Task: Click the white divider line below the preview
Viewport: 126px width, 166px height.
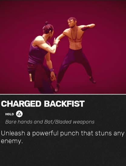Action: (x=63, y=94)
